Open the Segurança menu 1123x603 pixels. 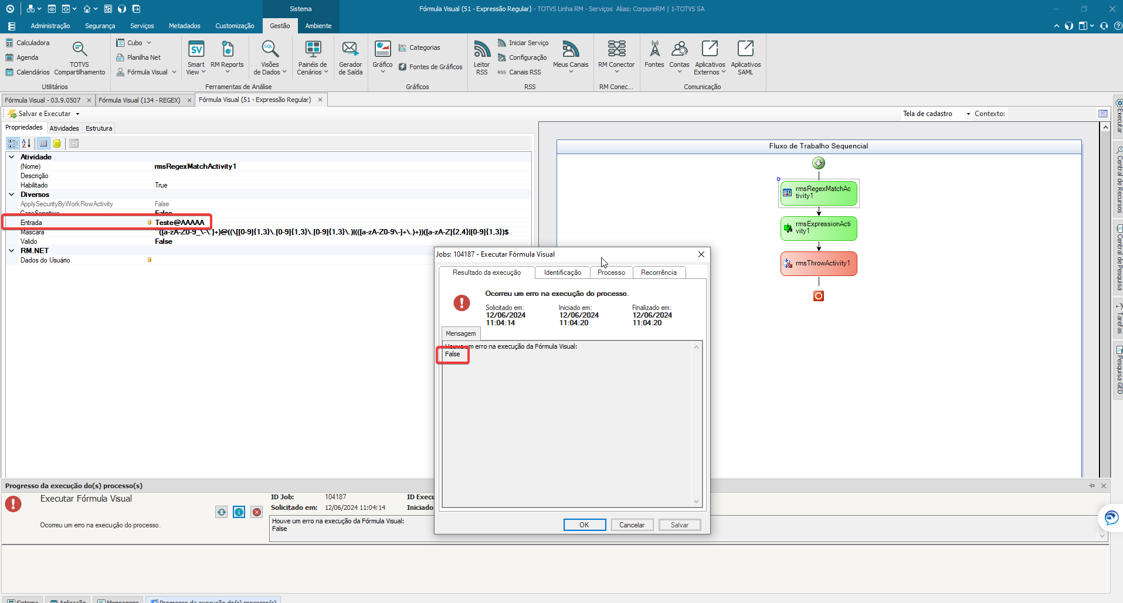point(100,26)
